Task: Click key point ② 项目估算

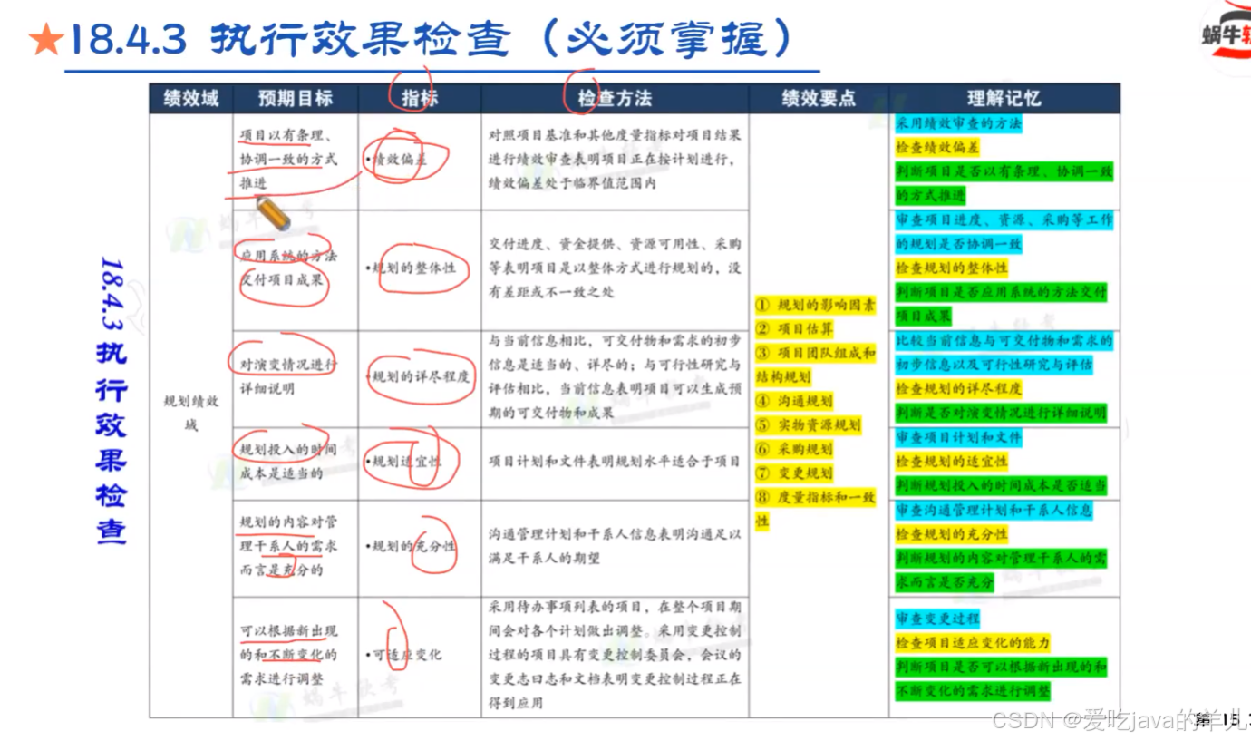Action: pos(794,328)
